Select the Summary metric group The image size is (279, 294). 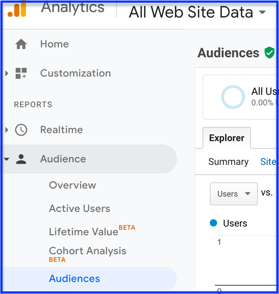(x=228, y=162)
